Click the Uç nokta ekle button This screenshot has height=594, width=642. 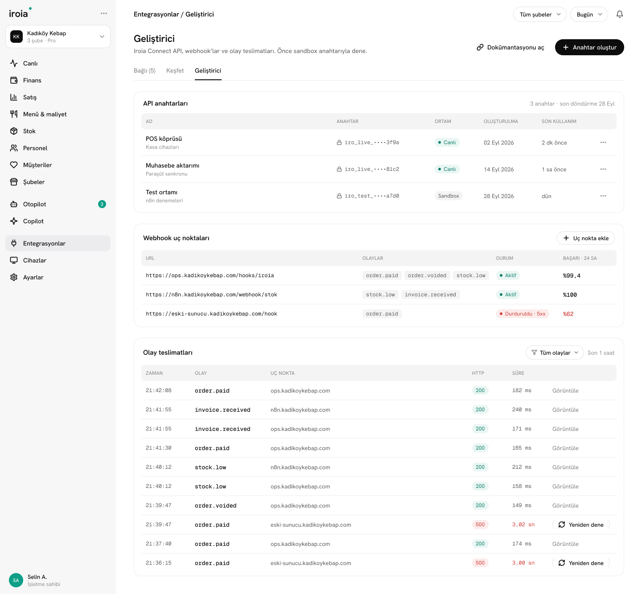tap(585, 238)
